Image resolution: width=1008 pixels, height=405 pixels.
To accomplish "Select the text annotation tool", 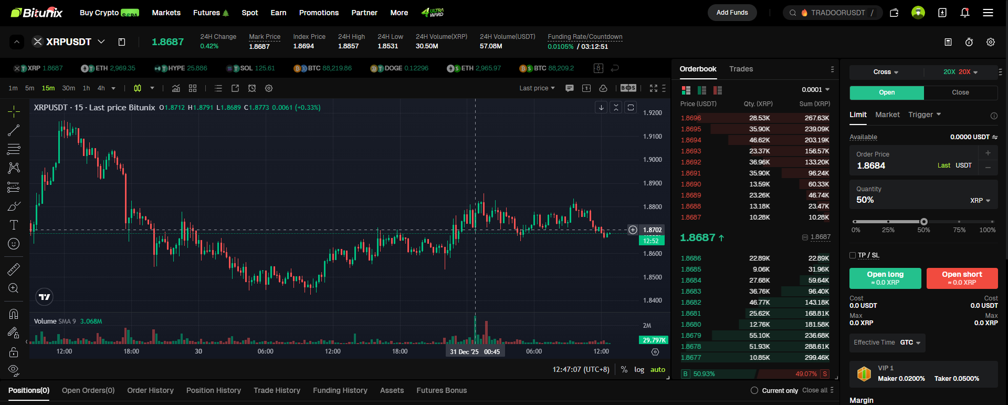I will click(14, 225).
